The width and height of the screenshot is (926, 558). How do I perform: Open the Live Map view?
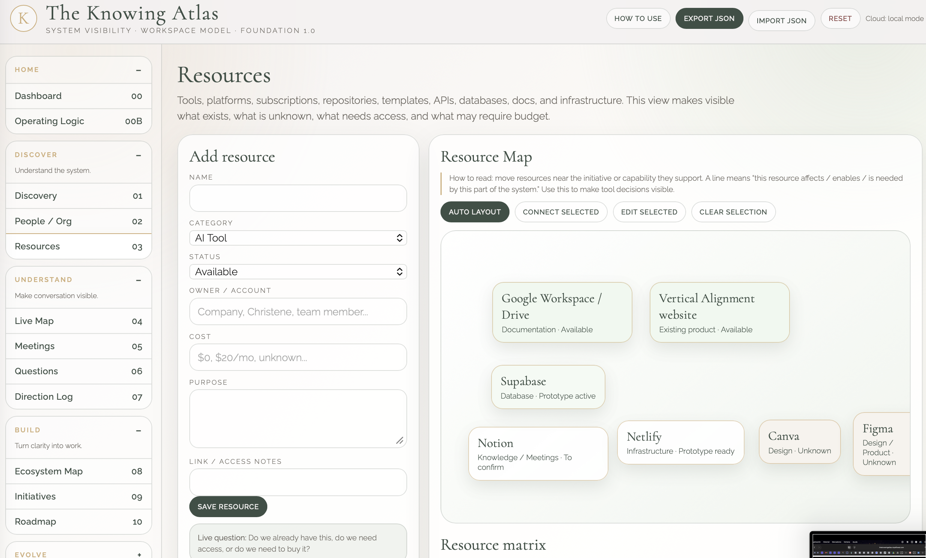[x=79, y=321]
